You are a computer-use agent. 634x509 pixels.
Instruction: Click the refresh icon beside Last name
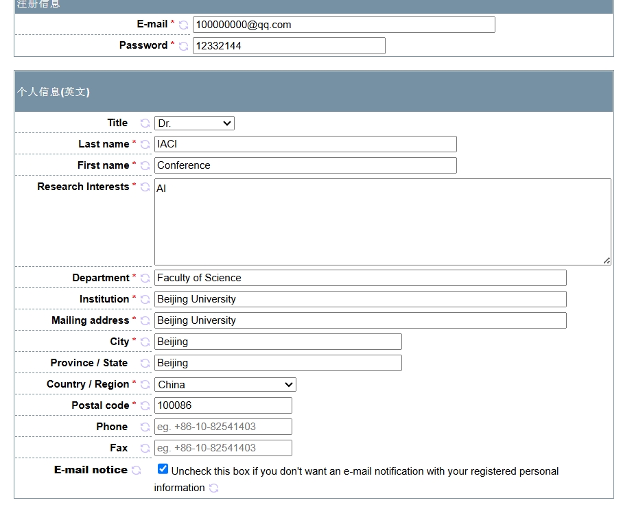tap(145, 144)
